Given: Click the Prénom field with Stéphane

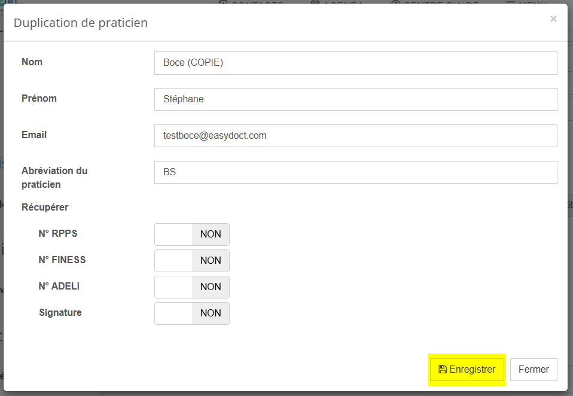Looking at the screenshot, I should coord(355,99).
